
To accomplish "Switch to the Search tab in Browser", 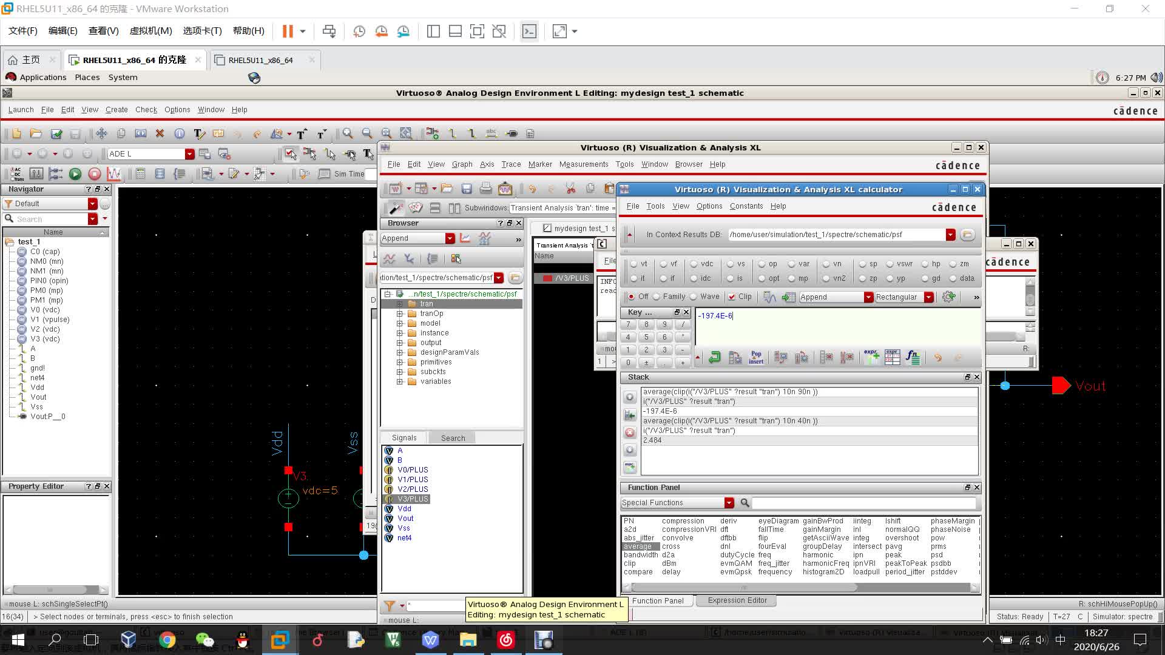I will pyautogui.click(x=453, y=438).
